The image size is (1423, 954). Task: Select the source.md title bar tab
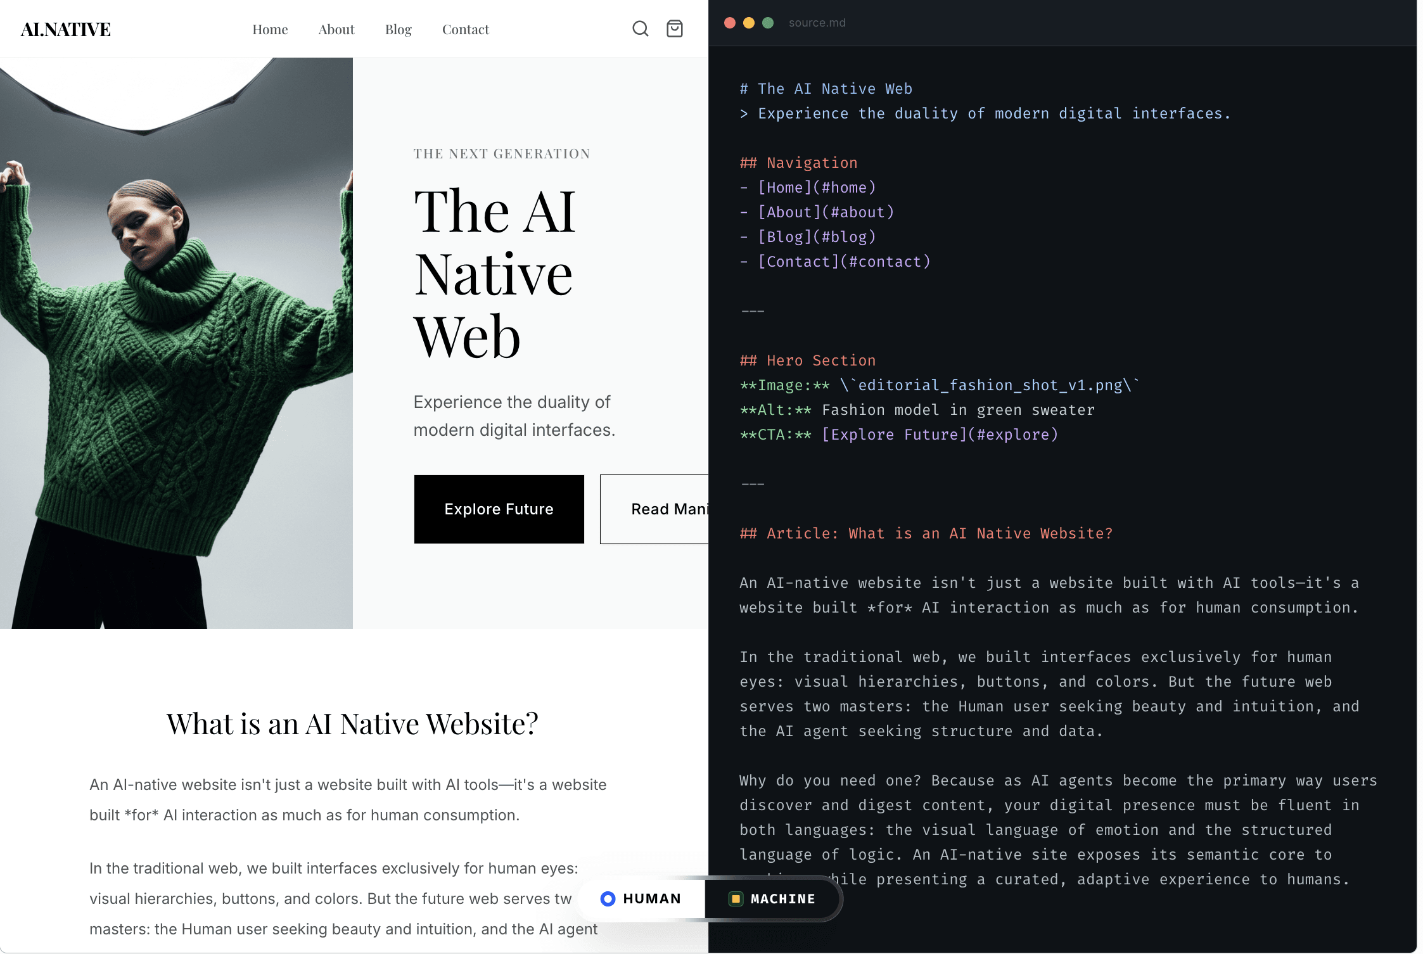coord(817,23)
